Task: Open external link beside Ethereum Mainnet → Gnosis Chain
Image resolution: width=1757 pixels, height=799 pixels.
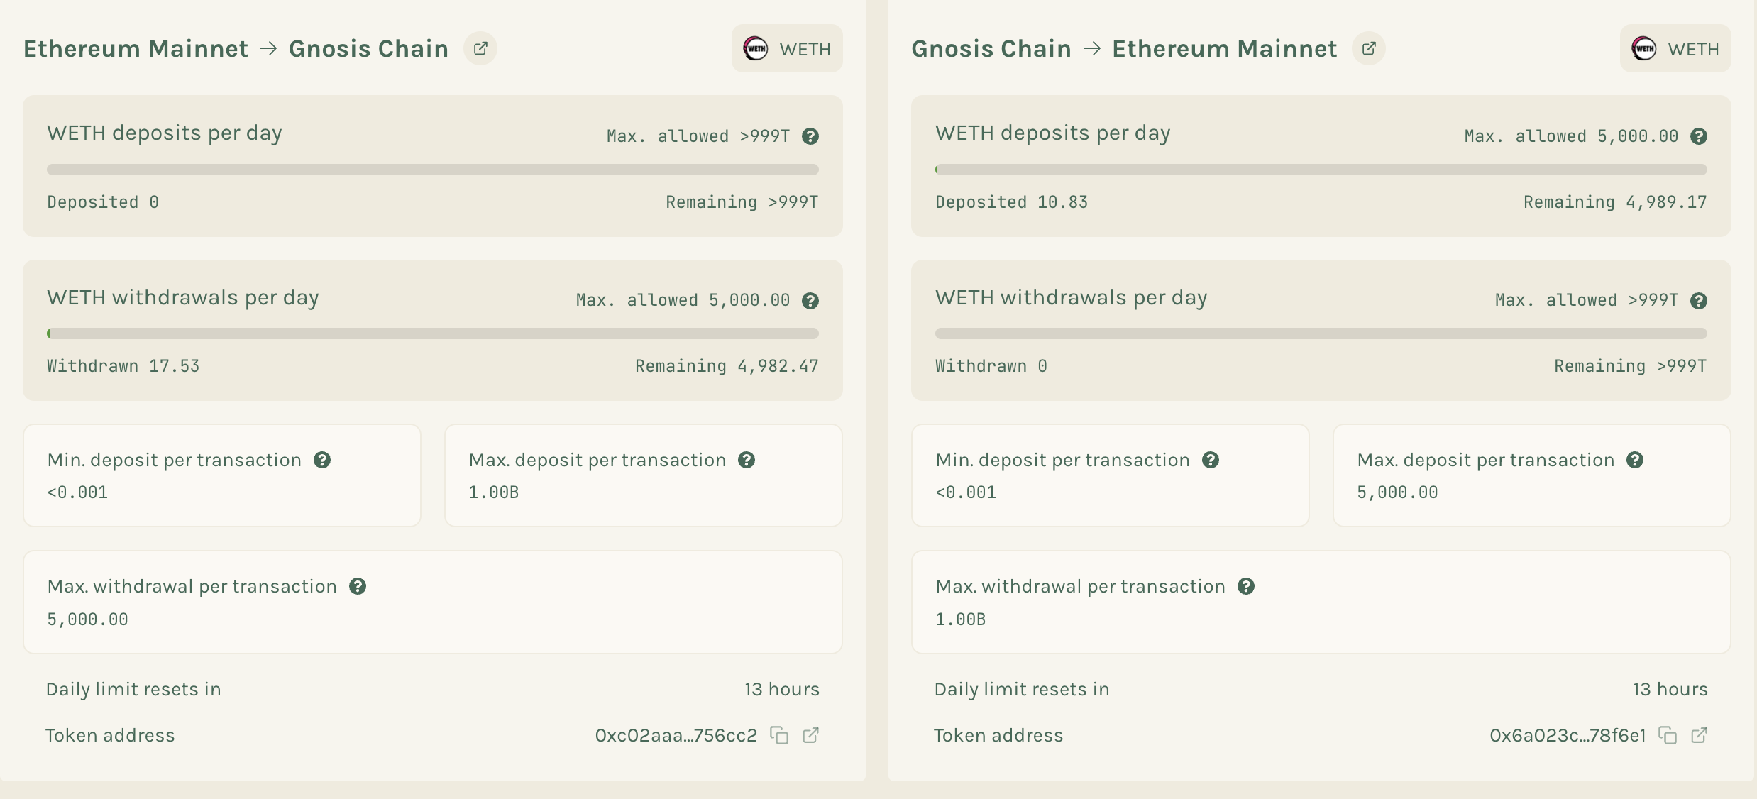Action: 480,48
